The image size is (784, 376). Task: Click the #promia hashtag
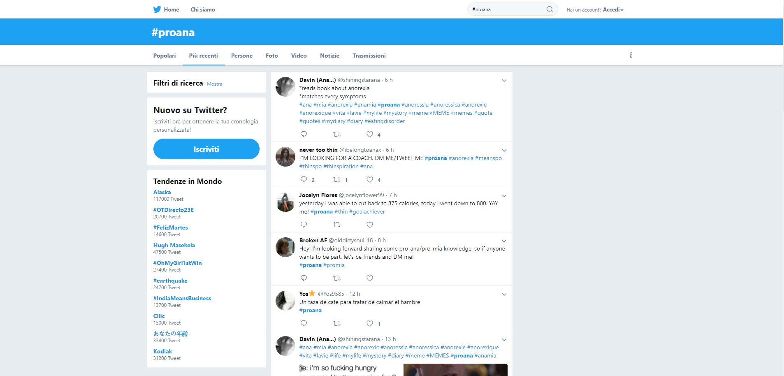pos(334,265)
